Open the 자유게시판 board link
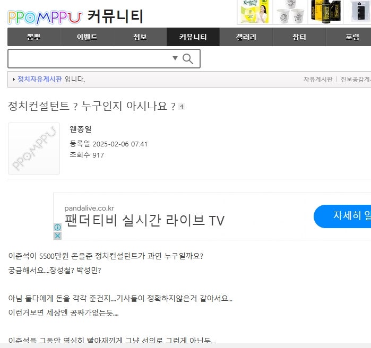Image resolution: width=371 pixels, height=348 pixels. point(318,79)
